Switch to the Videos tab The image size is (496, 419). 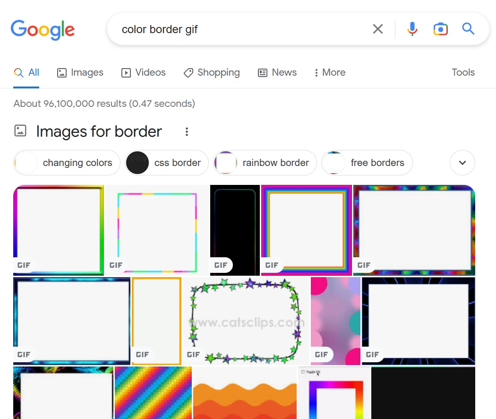(x=144, y=72)
